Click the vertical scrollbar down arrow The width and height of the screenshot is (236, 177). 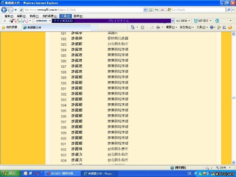click(x=233, y=163)
